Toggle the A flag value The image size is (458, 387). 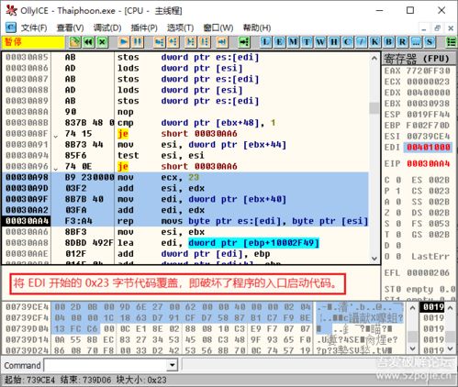pos(398,202)
